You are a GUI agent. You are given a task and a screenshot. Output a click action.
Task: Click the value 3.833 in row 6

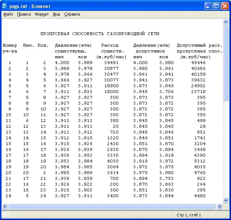coord(85,92)
